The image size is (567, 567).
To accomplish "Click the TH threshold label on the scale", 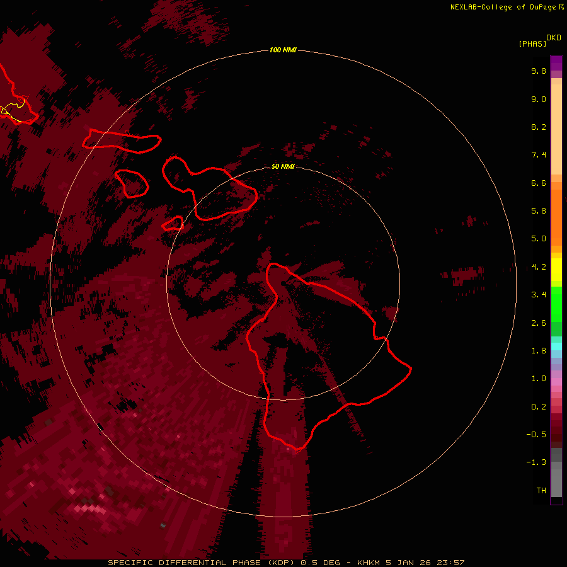I will pos(541,491).
